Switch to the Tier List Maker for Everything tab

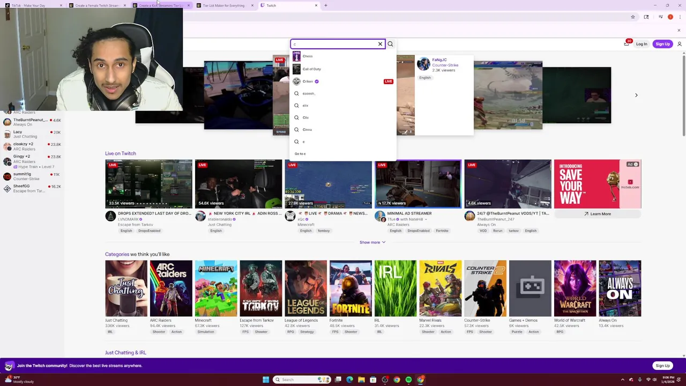point(223,5)
